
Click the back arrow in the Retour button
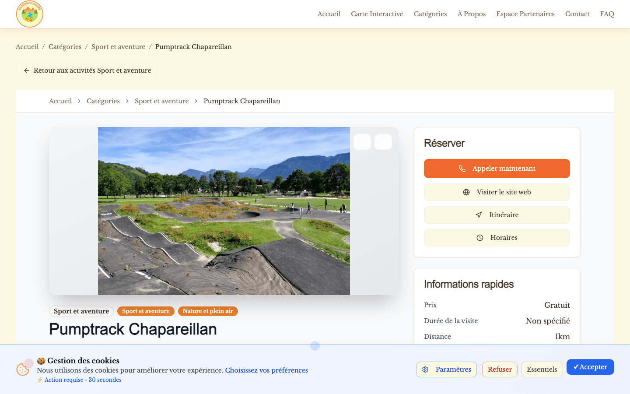[x=27, y=70]
